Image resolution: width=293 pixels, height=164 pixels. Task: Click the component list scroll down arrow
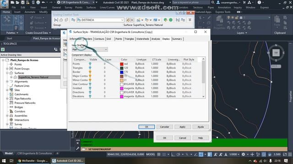(x=203, y=97)
